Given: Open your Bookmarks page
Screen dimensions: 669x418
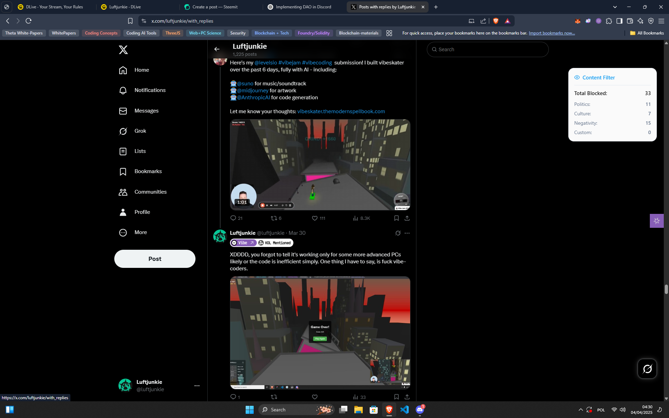Looking at the screenshot, I should coord(148,171).
